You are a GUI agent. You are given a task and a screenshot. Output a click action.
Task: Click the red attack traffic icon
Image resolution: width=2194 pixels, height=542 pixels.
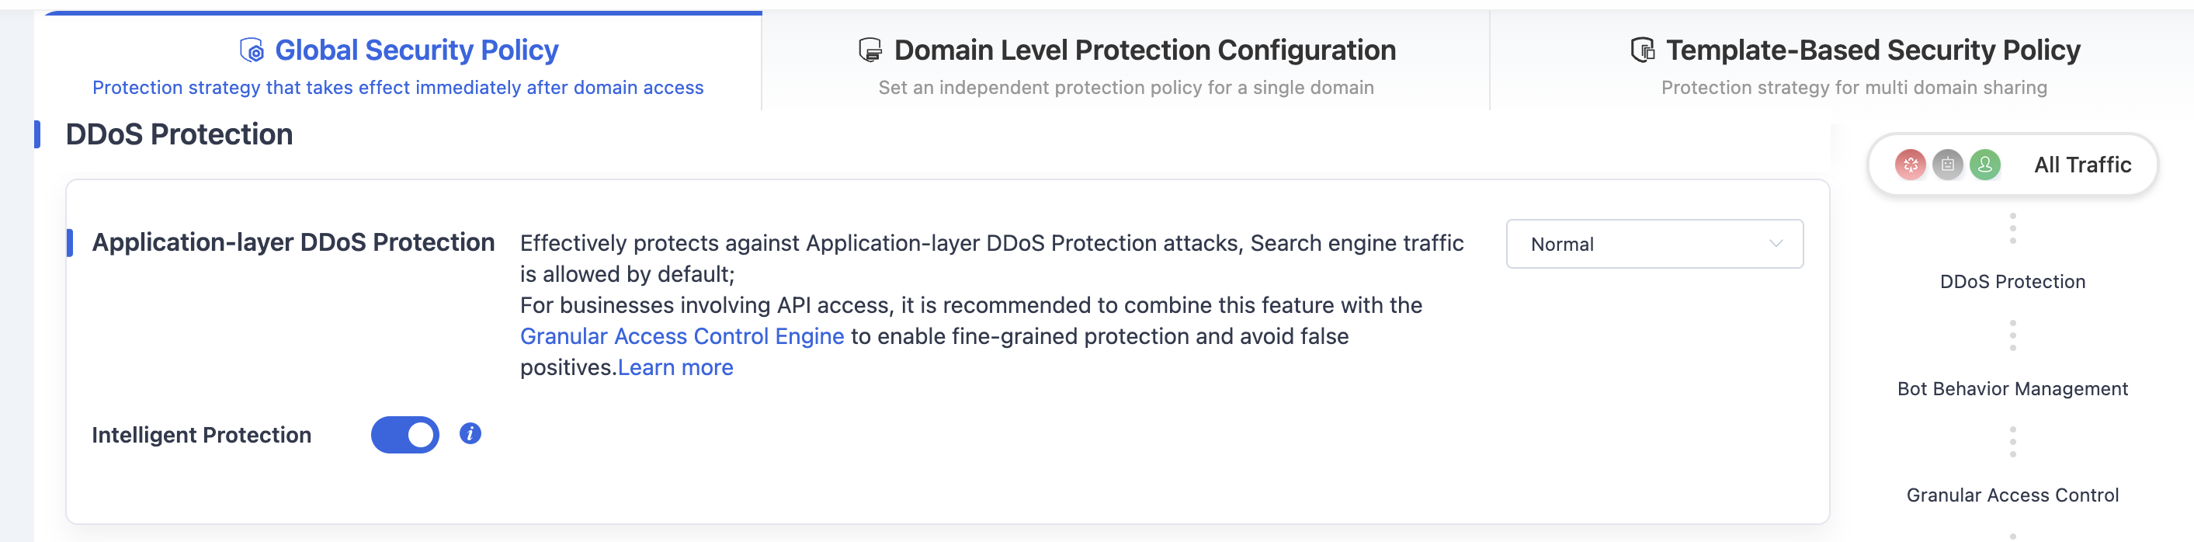pyautogui.click(x=1911, y=165)
